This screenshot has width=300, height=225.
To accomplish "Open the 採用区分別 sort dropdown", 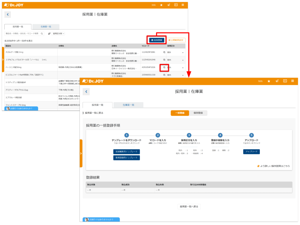I will click(x=59, y=34).
